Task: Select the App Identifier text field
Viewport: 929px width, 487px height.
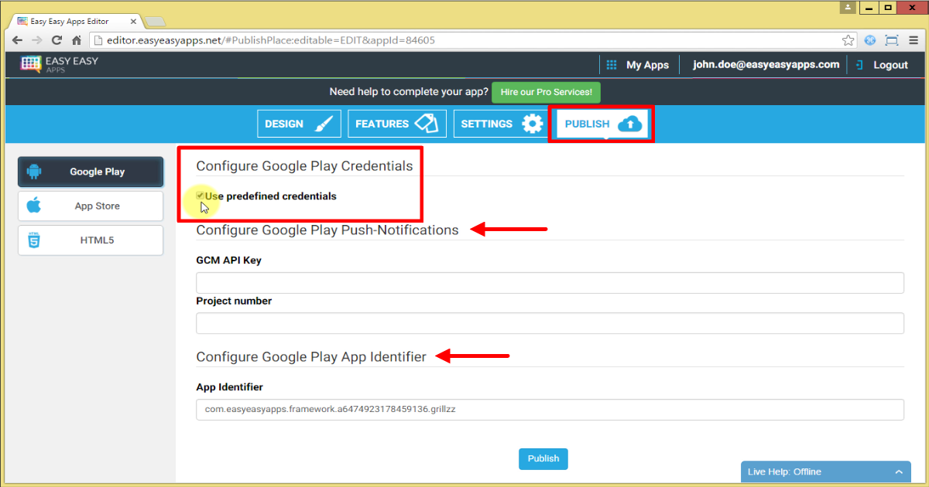Action: pyautogui.click(x=549, y=410)
